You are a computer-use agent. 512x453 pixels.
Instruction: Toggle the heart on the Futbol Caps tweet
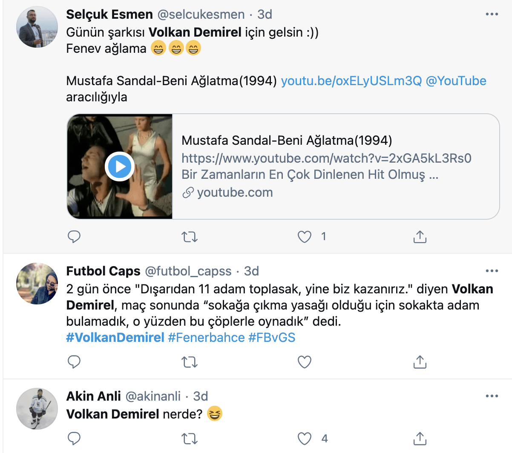304,362
